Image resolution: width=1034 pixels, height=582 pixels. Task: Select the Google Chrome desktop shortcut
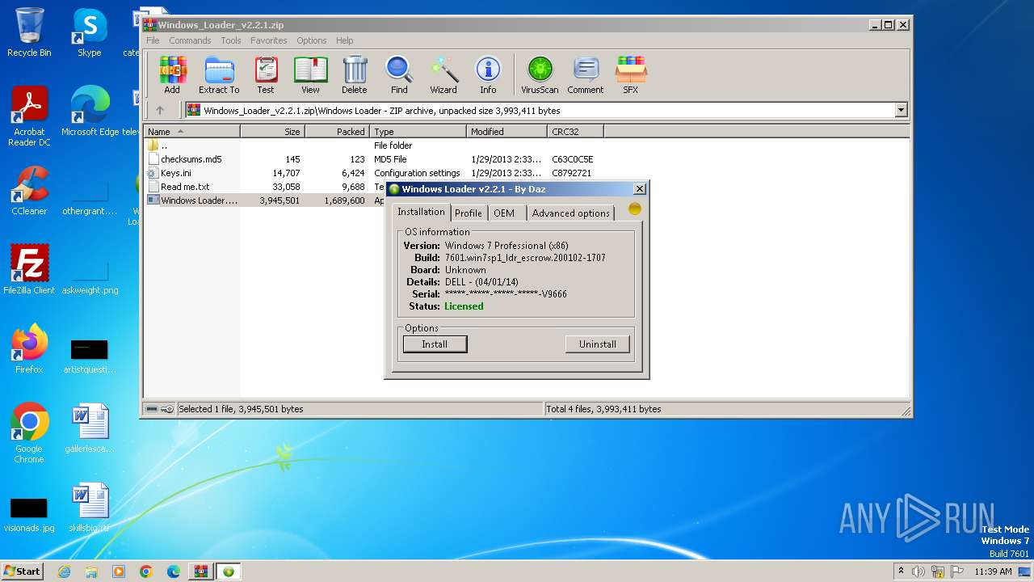point(29,433)
